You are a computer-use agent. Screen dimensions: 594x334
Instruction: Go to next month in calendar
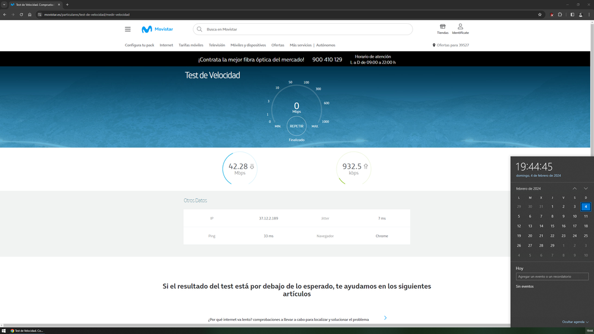586,188
